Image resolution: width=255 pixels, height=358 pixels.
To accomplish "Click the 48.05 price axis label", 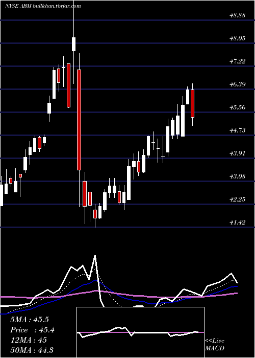I will (x=238, y=38).
